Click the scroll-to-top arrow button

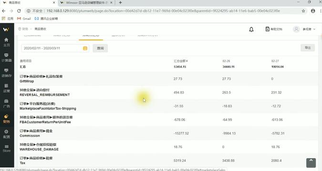[311, 163]
